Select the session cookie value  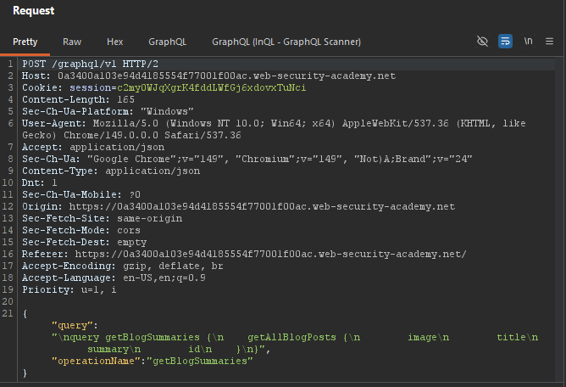211,88
